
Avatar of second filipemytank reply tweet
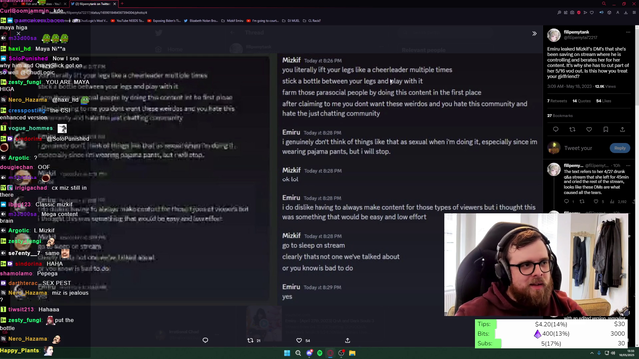554,169
